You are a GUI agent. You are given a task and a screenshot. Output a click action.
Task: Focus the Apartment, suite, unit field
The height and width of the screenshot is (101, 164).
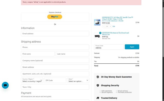click(55, 74)
